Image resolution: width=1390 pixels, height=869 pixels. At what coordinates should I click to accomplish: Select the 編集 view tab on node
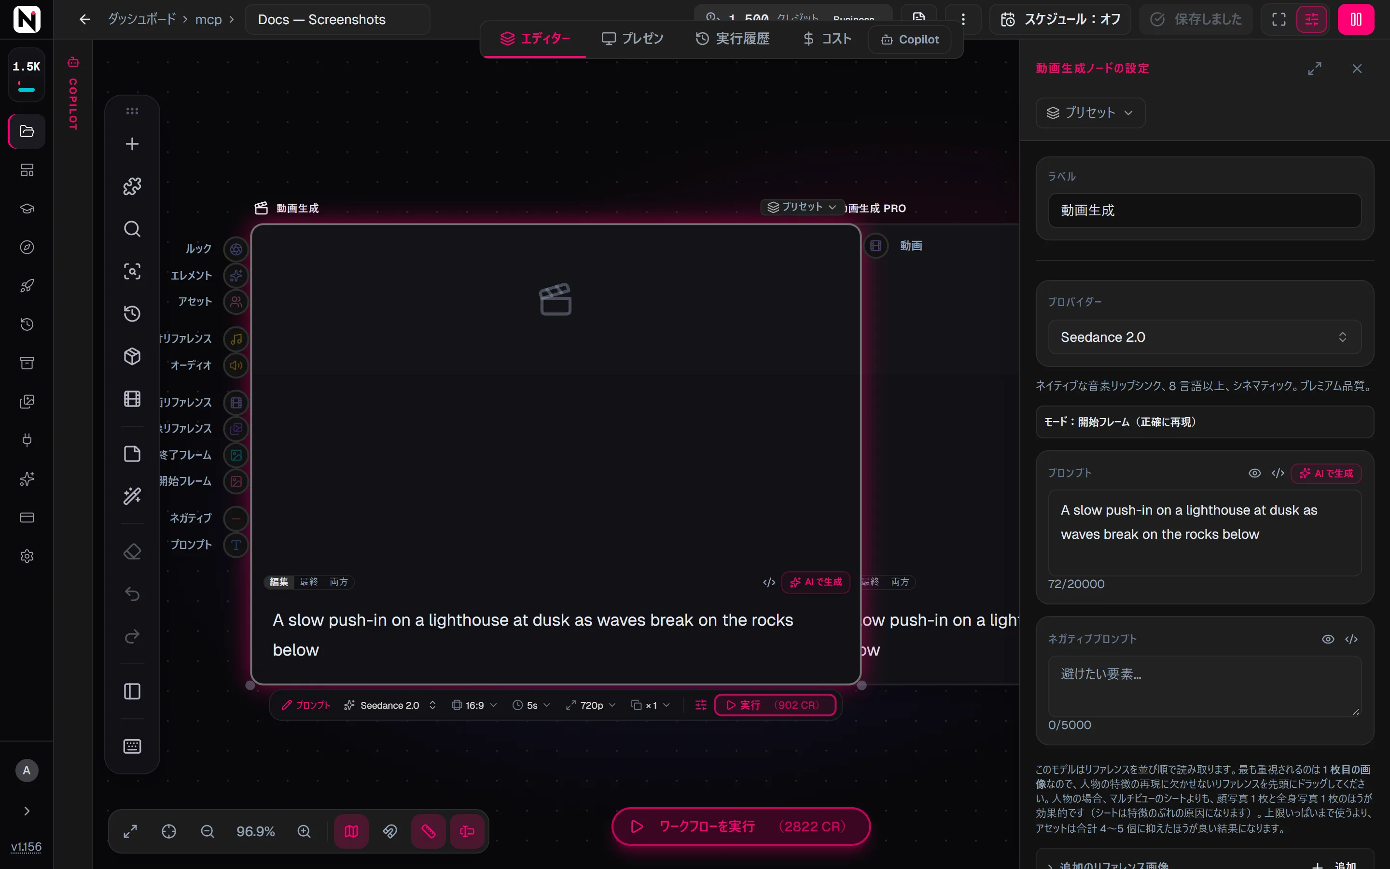click(x=279, y=582)
